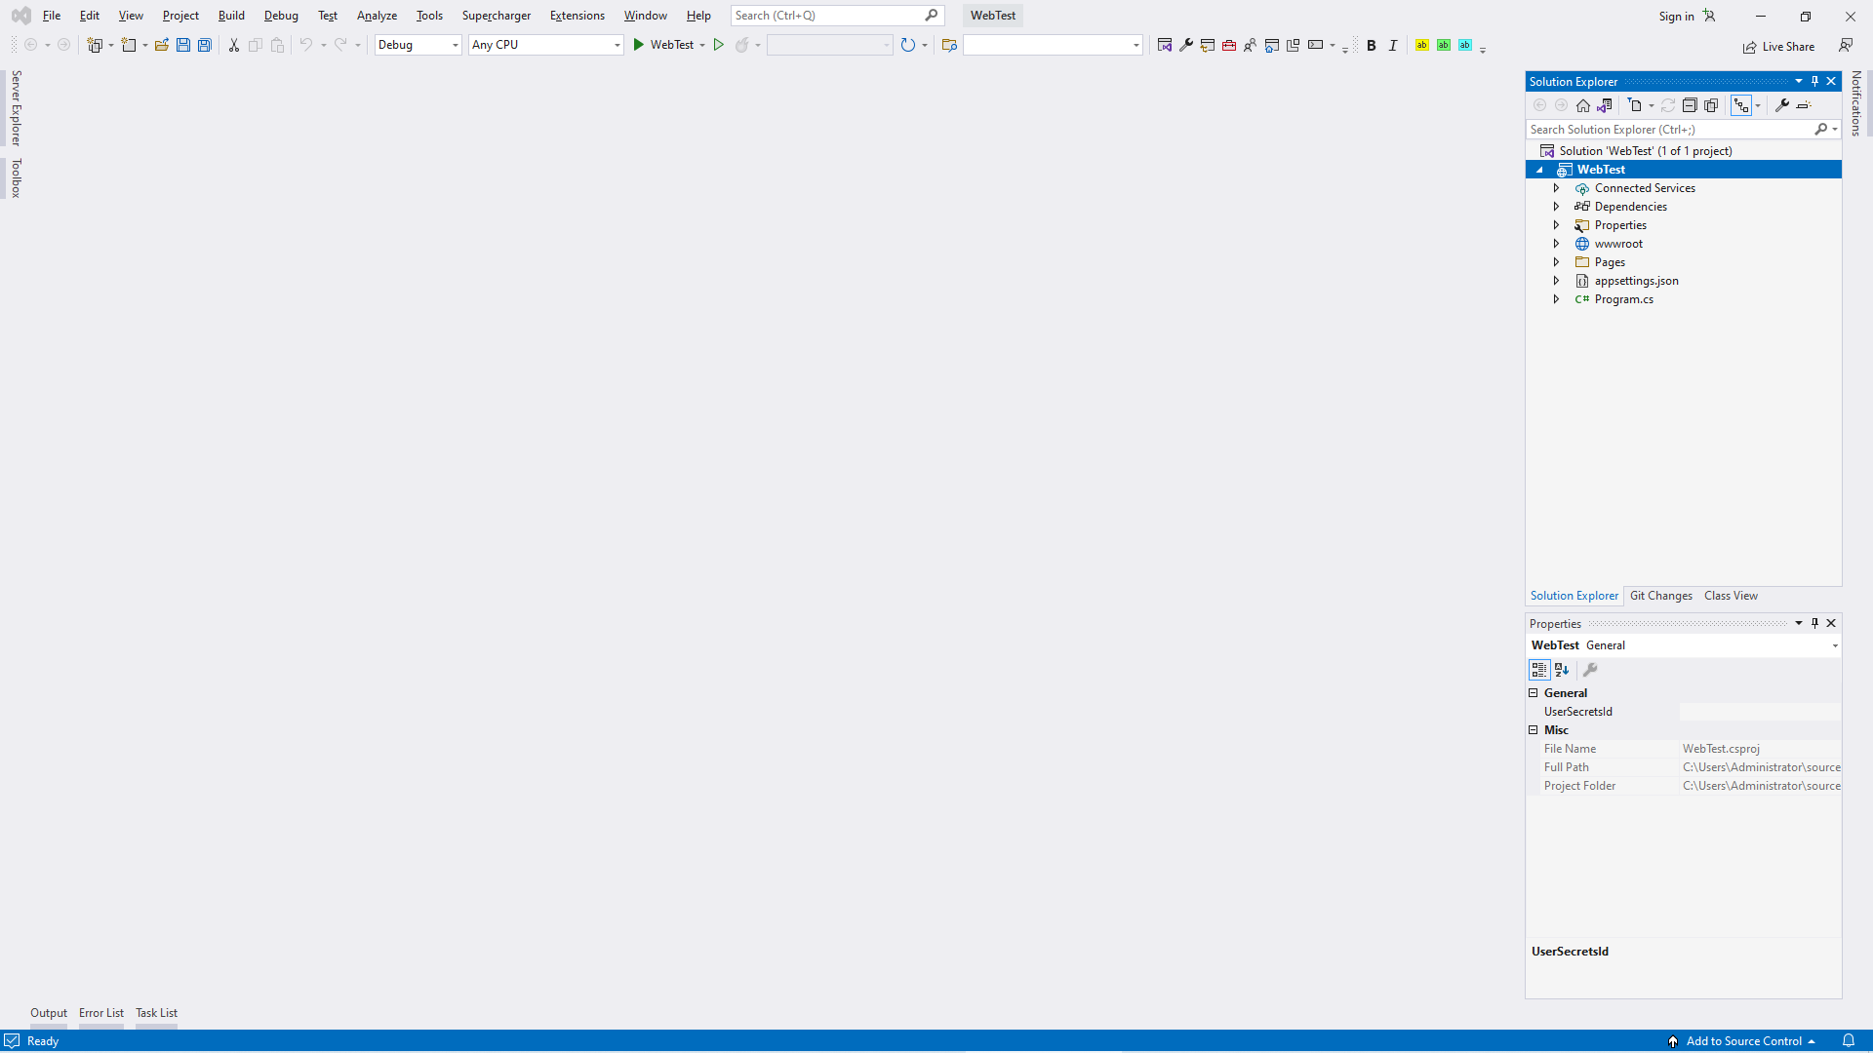Open the Extensions menu

pos(577,16)
